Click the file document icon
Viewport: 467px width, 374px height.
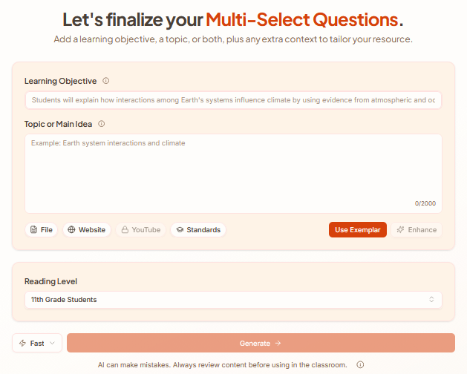[x=33, y=230]
